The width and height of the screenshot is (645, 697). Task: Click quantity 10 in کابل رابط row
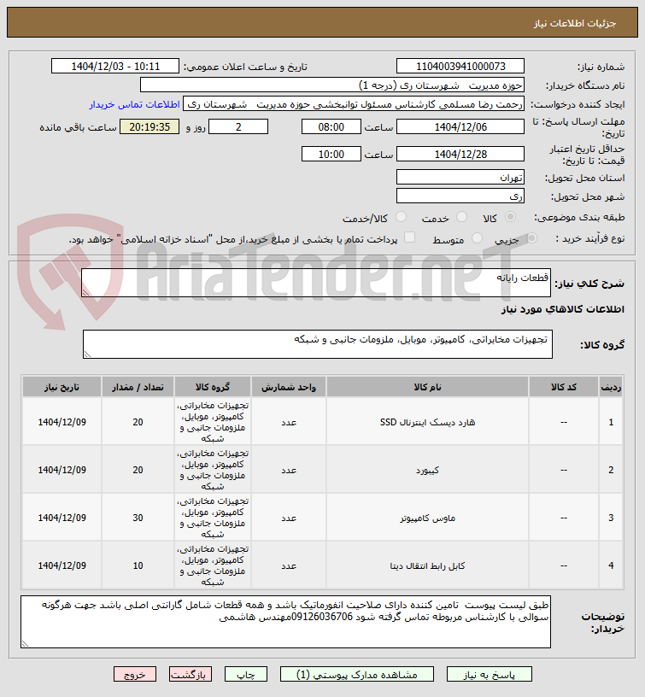coord(138,565)
